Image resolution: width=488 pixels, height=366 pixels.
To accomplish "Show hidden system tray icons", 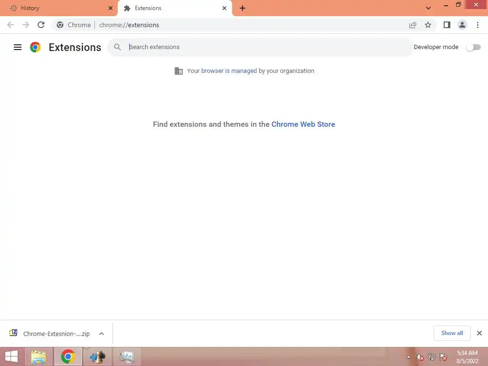I will 408,357.
